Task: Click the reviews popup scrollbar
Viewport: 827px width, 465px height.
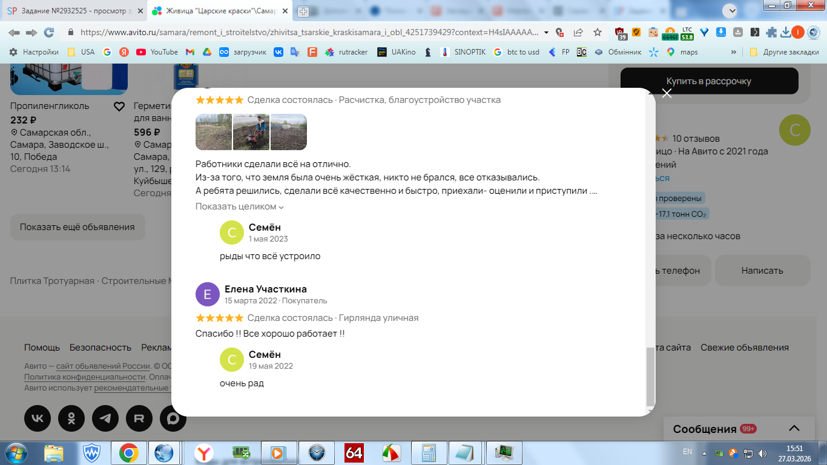Action: 650,376
